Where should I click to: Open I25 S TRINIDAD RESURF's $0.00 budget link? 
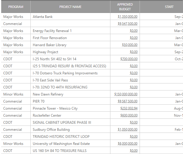tap(134, 66)
